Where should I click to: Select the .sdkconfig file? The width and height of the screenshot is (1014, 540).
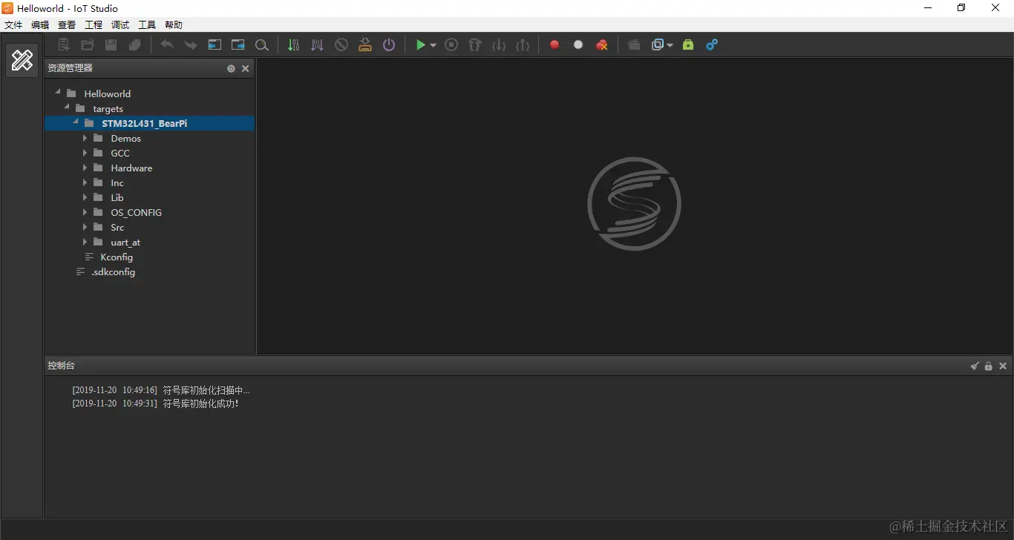click(113, 271)
